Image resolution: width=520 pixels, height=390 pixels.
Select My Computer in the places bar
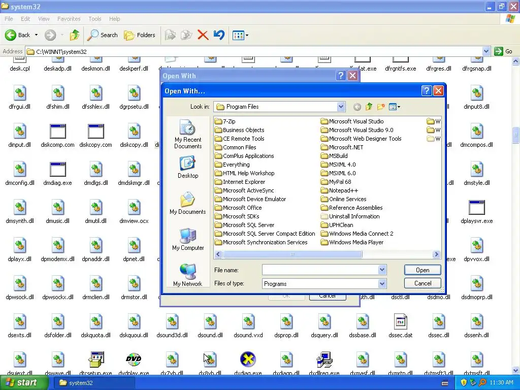pyautogui.click(x=188, y=239)
